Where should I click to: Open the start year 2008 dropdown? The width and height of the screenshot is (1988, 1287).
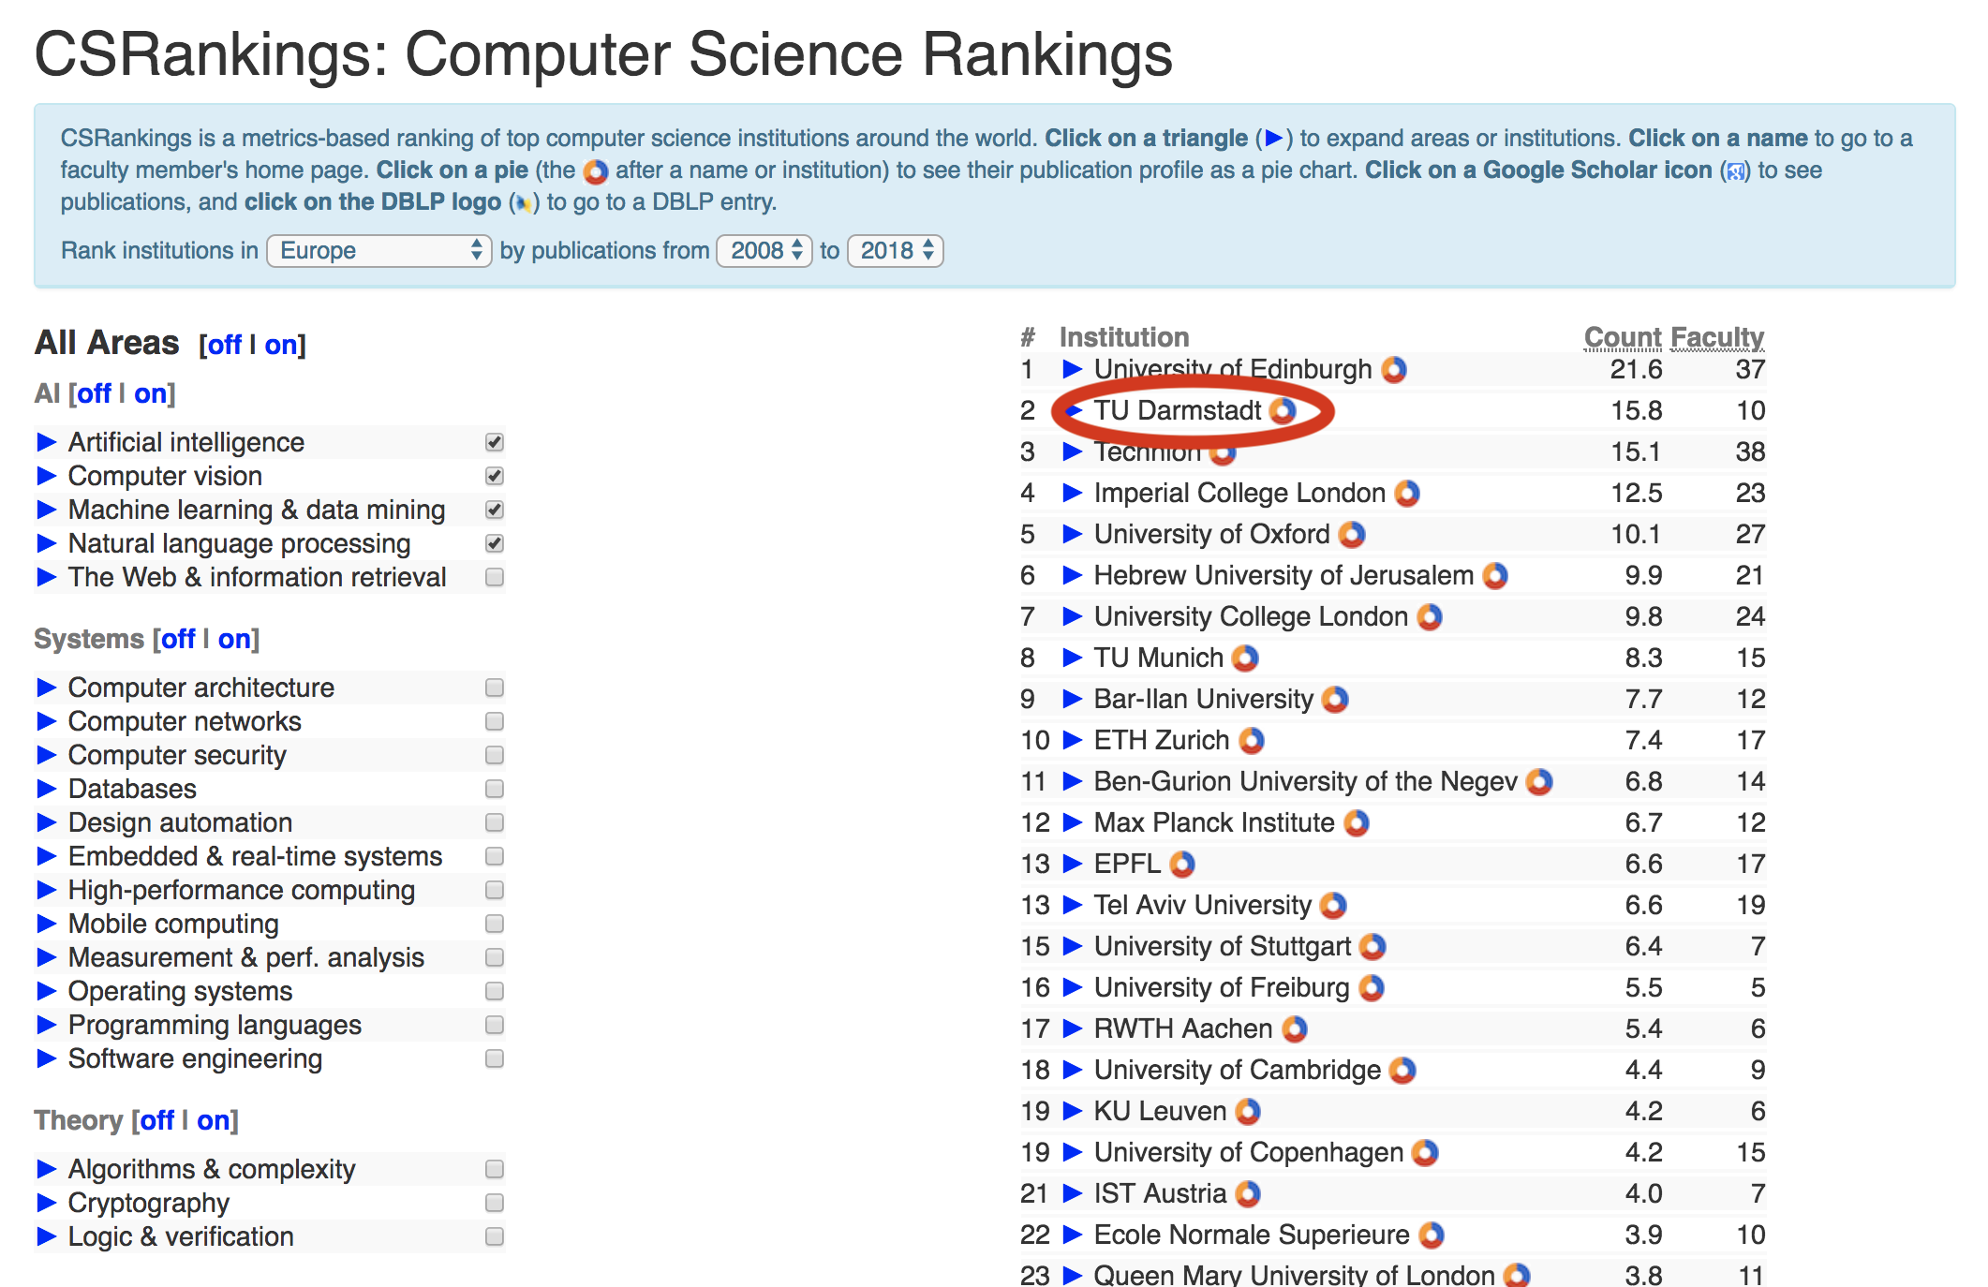(x=764, y=251)
